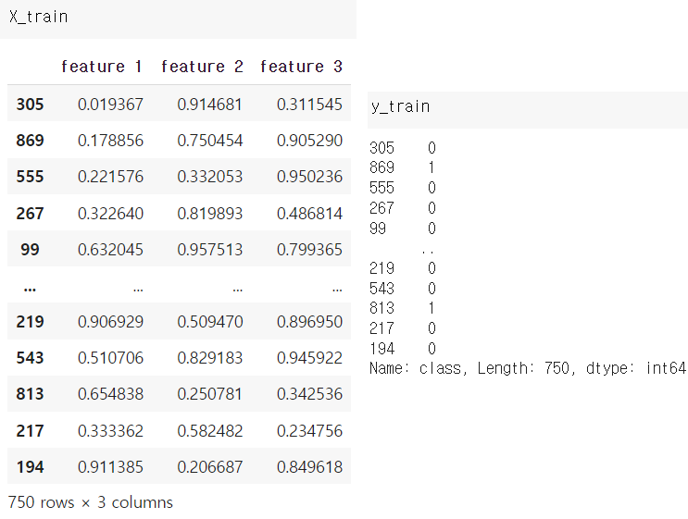
Task: Select cell value 0.221576
Action: click(110, 176)
